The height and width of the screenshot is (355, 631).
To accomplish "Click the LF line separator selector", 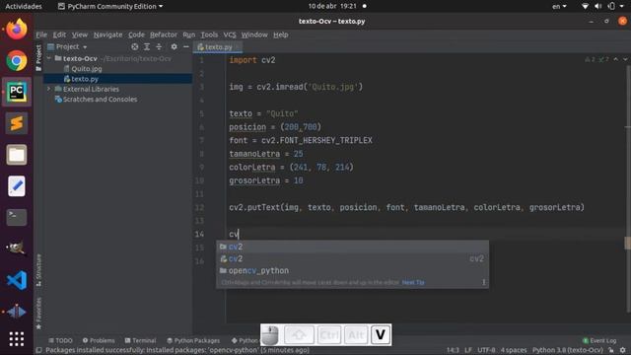I will click(x=468, y=350).
